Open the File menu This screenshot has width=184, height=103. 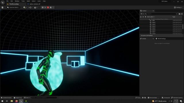pos(7,1)
